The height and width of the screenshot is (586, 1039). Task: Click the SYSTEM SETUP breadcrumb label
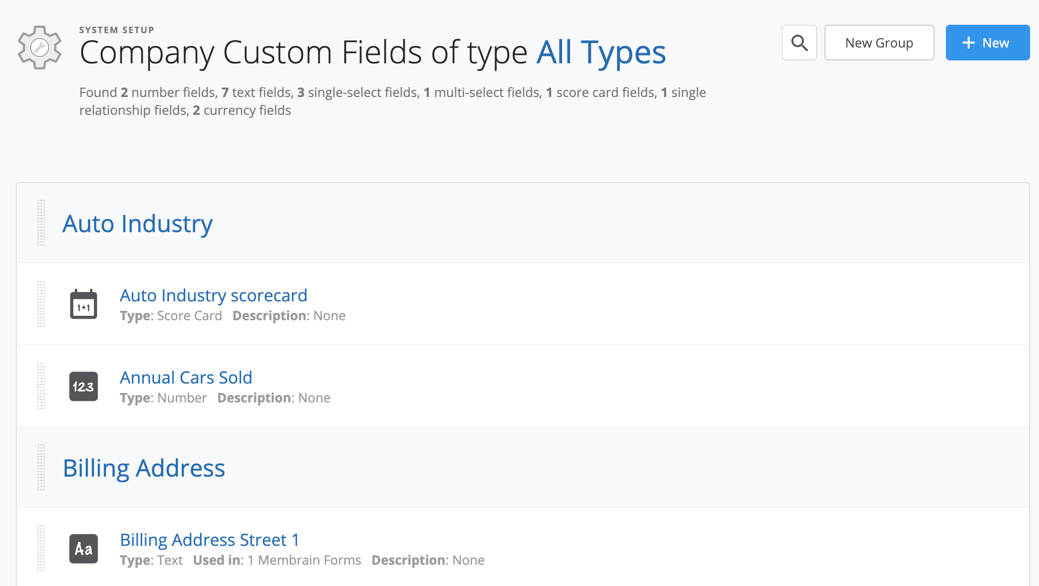117,30
